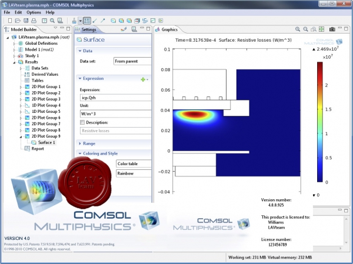Open the Data set dropdown
353x264 pixels.
[132, 61]
